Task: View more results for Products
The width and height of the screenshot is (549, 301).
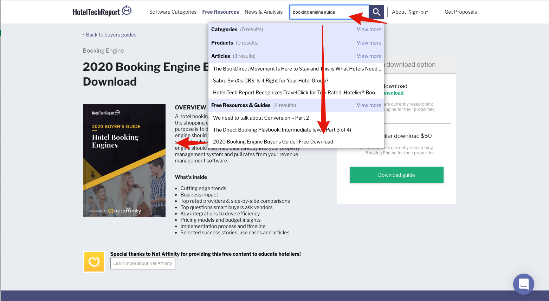Action: [369, 43]
